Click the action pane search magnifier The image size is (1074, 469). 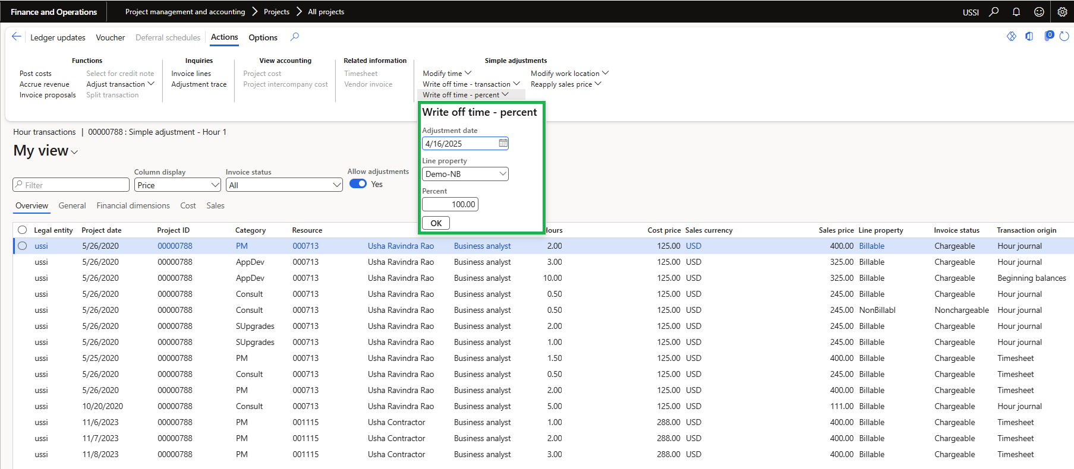click(294, 37)
